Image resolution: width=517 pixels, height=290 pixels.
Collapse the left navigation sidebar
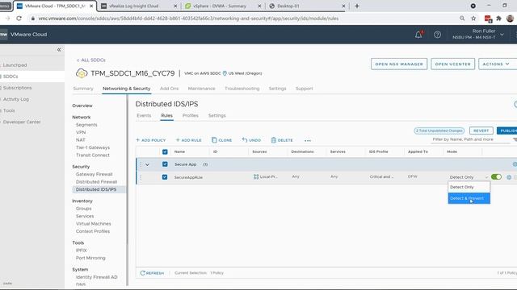click(x=59, y=50)
